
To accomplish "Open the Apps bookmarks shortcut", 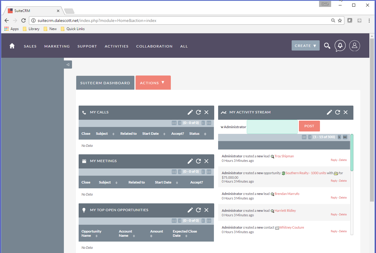I will coord(11,29).
